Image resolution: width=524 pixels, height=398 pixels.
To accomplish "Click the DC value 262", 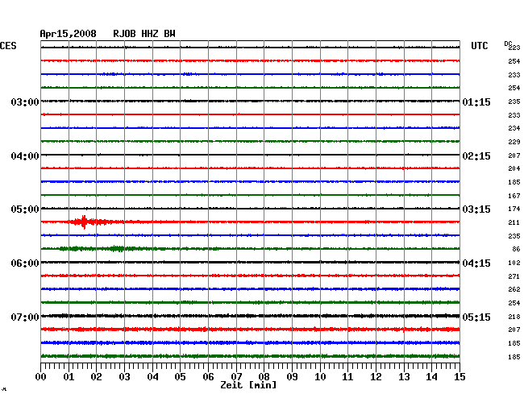I will (514, 289).
